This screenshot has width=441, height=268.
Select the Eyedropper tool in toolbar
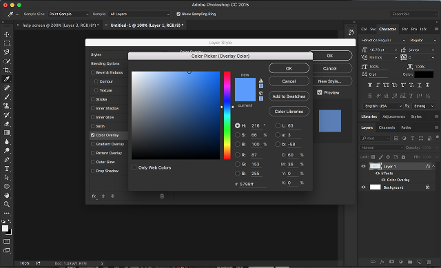(6, 79)
